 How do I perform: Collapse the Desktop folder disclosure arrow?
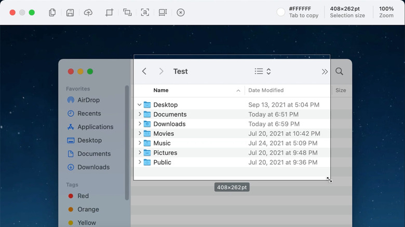coord(140,105)
